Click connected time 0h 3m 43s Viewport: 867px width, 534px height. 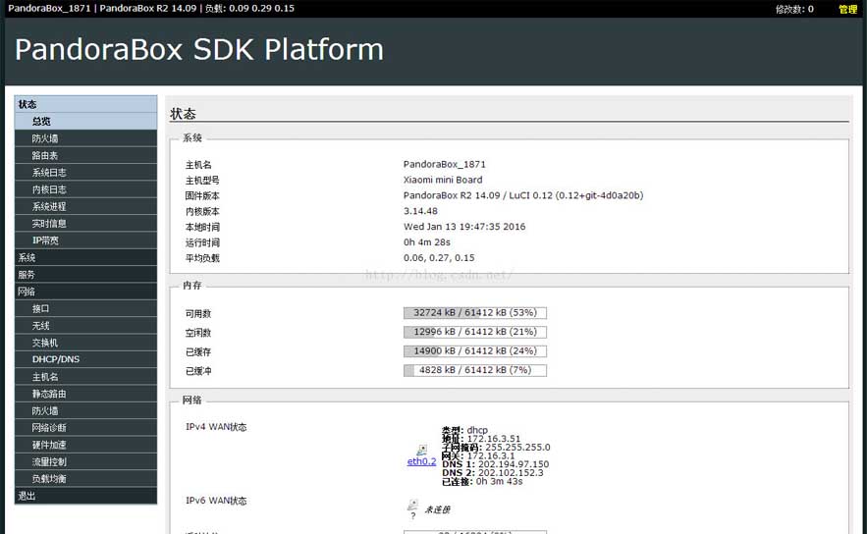500,482
